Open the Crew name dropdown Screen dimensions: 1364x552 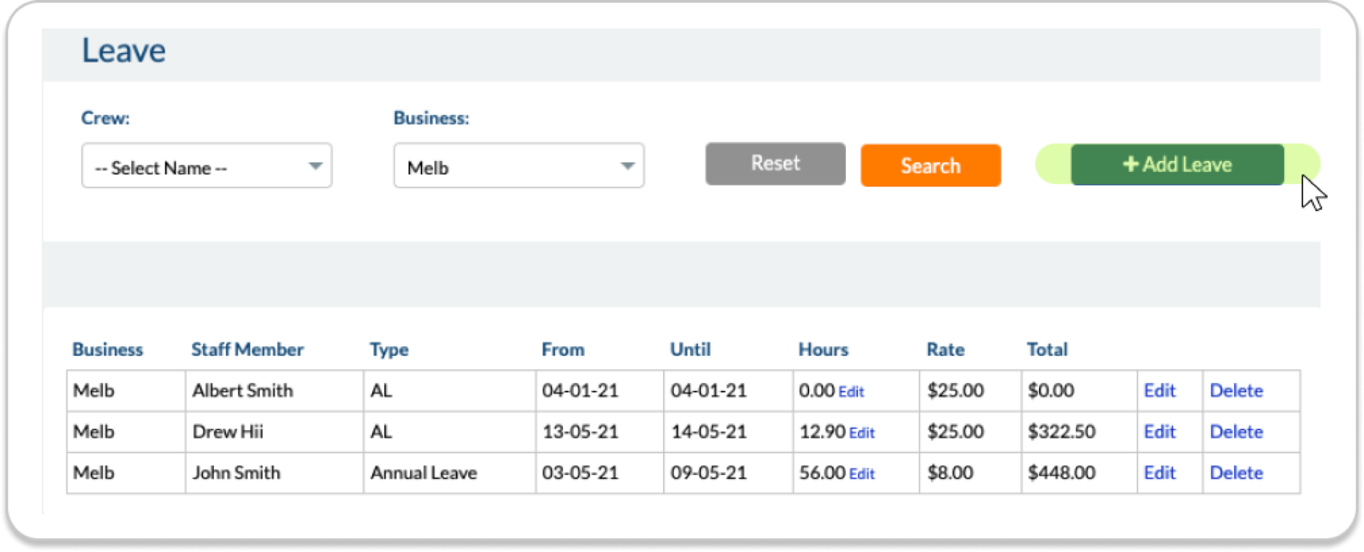(207, 166)
